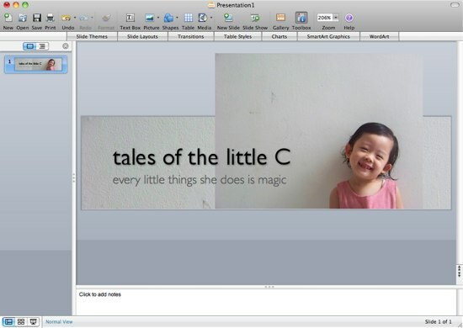Image resolution: width=463 pixels, height=328 pixels.
Task: Add a New Slide
Action: pyautogui.click(x=228, y=18)
